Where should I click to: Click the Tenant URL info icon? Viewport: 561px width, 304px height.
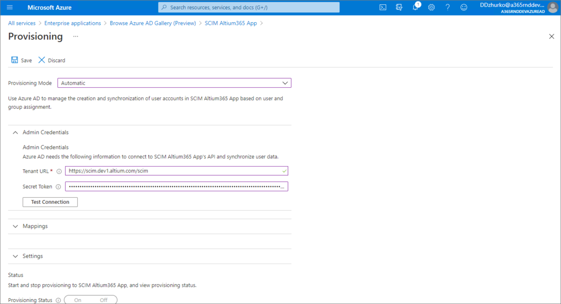[x=59, y=171]
